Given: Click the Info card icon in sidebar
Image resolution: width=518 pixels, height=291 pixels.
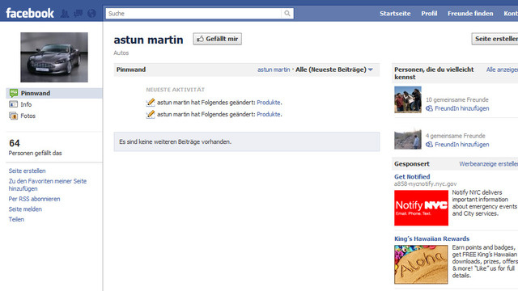Looking at the screenshot, I should click(14, 104).
